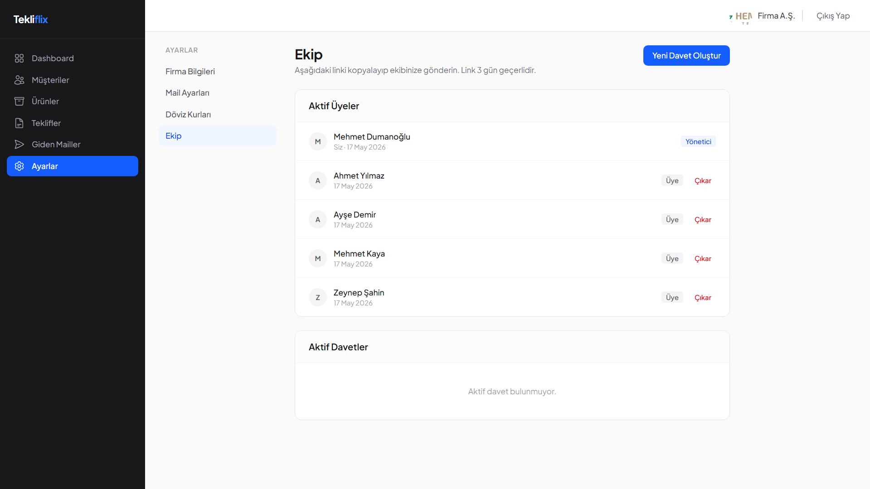The width and height of the screenshot is (870, 489).
Task: Click Üye badge for Zeynep Şahin
Action: (x=672, y=298)
